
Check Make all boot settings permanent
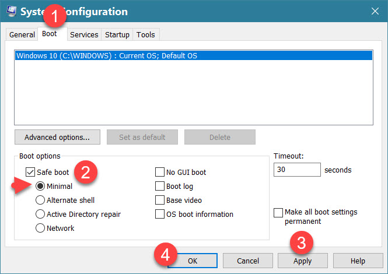point(278,212)
